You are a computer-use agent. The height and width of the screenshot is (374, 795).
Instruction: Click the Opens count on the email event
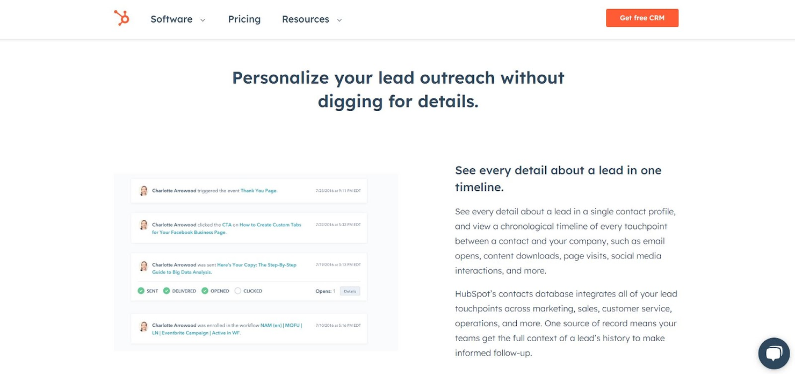[x=326, y=291]
